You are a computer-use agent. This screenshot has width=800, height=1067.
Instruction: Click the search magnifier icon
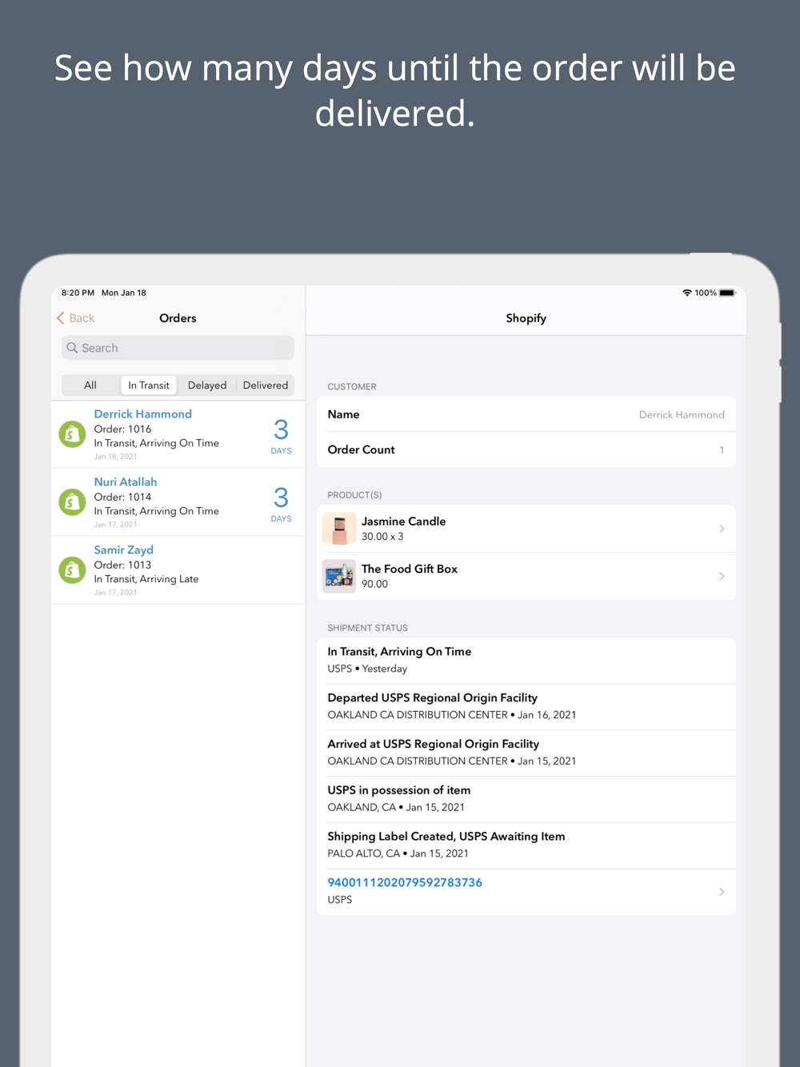tap(72, 348)
